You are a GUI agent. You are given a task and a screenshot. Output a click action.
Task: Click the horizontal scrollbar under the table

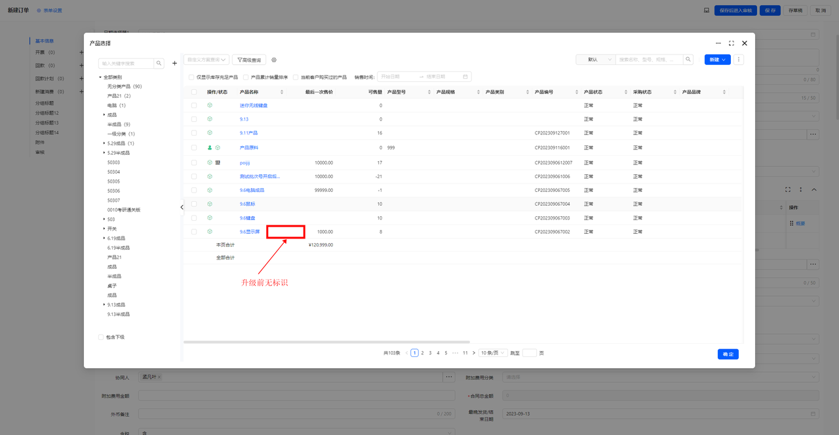(x=326, y=342)
